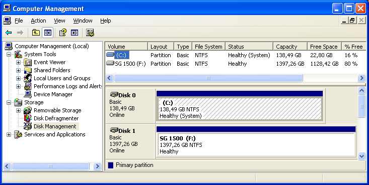This screenshot has width=369, height=185.
Task: Click the Primary partition legend color swatch
Action: (111, 165)
